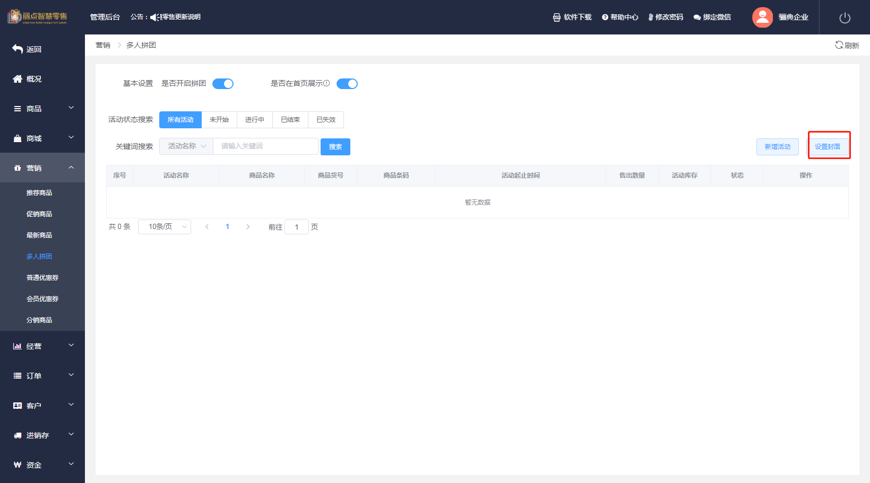This screenshot has width=870, height=483.
Task: Open the 零售更新说明 announcement
Action: coord(180,17)
